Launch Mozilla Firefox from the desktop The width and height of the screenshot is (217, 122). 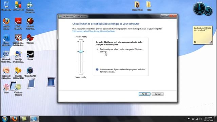tap(6, 23)
